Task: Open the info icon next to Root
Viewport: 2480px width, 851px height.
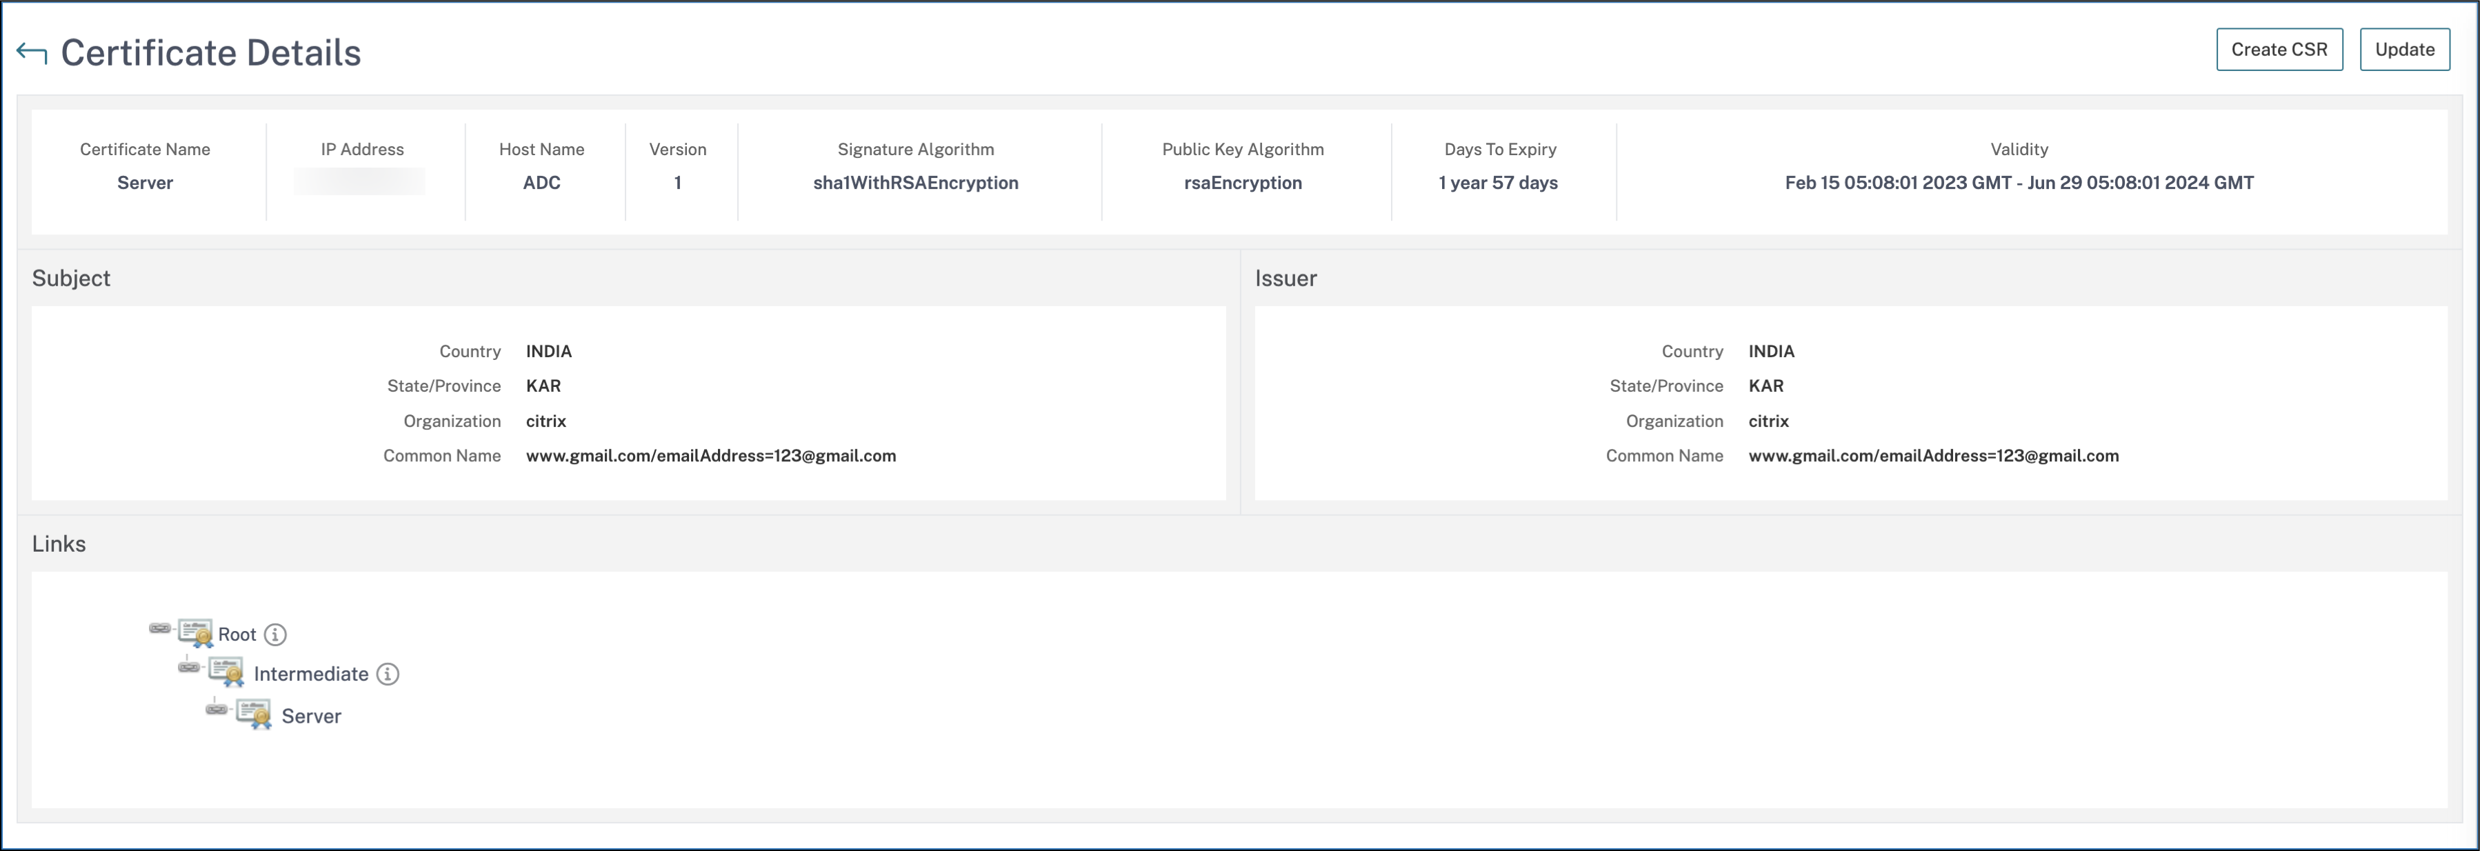Action: click(x=275, y=634)
